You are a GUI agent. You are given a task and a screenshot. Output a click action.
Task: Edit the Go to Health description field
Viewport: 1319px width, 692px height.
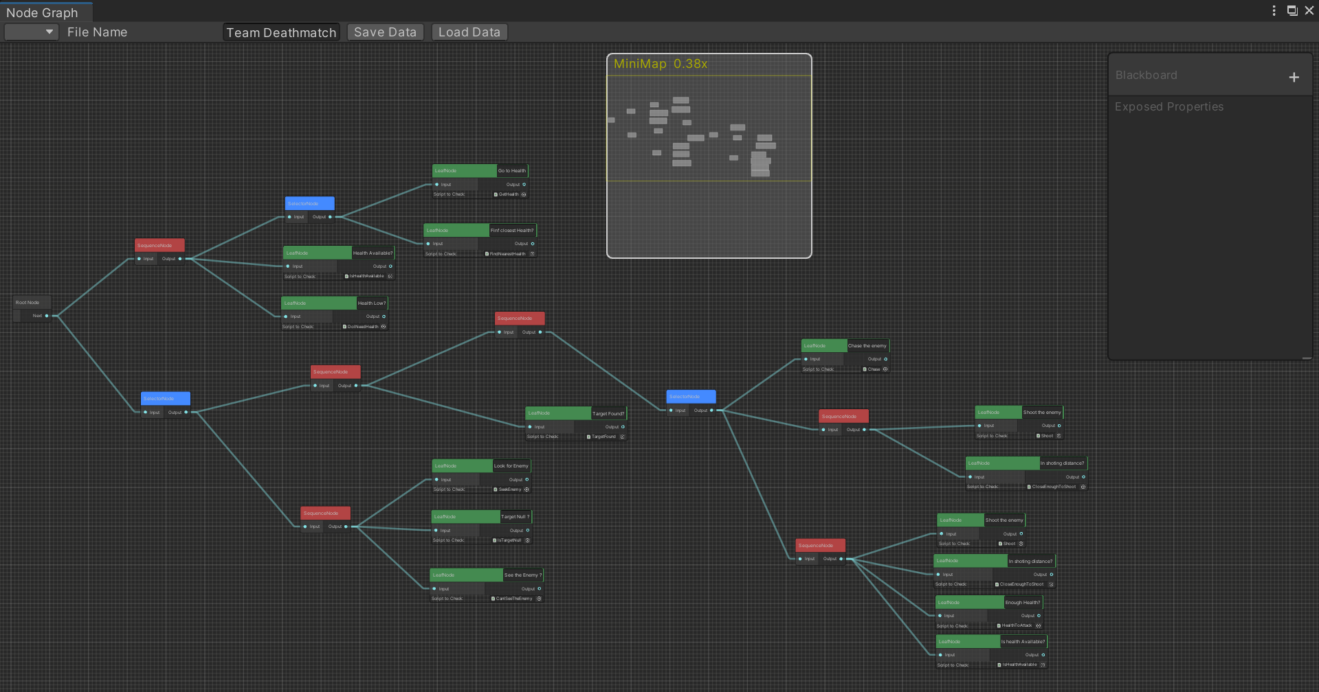point(512,171)
